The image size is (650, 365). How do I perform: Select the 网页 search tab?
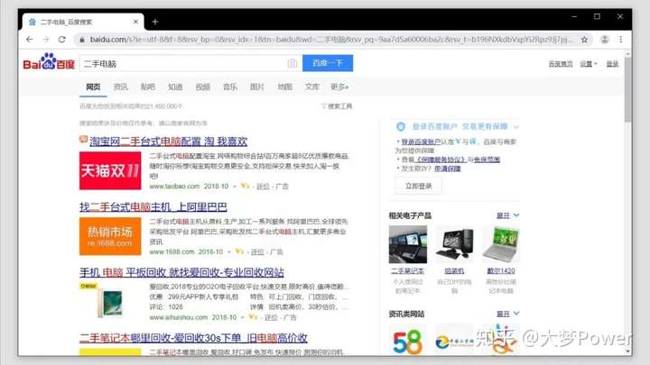coord(93,87)
